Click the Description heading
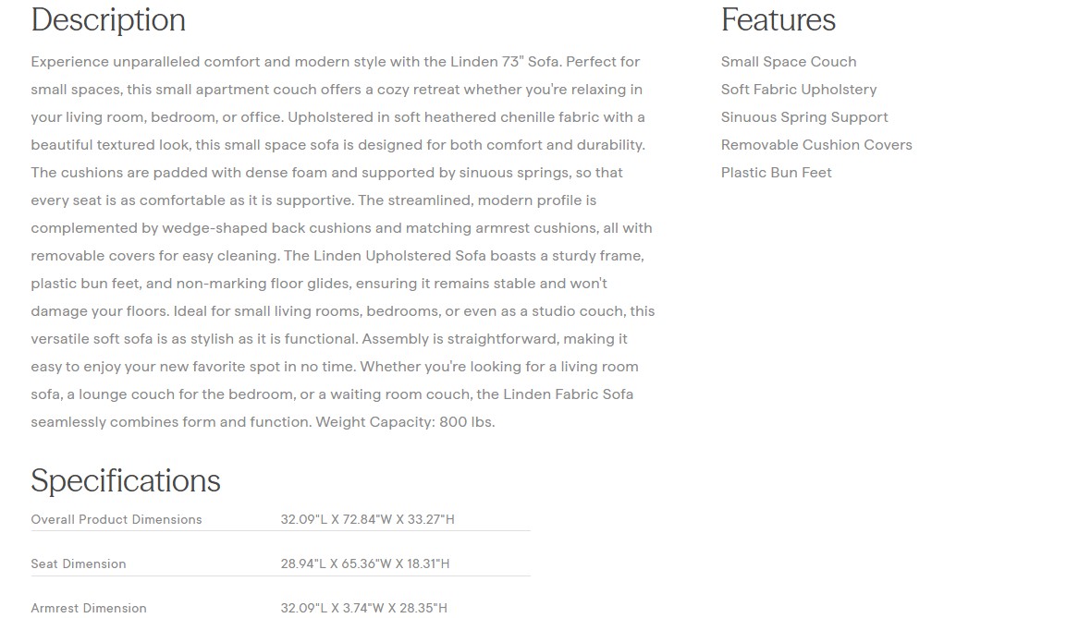Image resolution: width=1091 pixels, height=618 pixels. click(108, 20)
